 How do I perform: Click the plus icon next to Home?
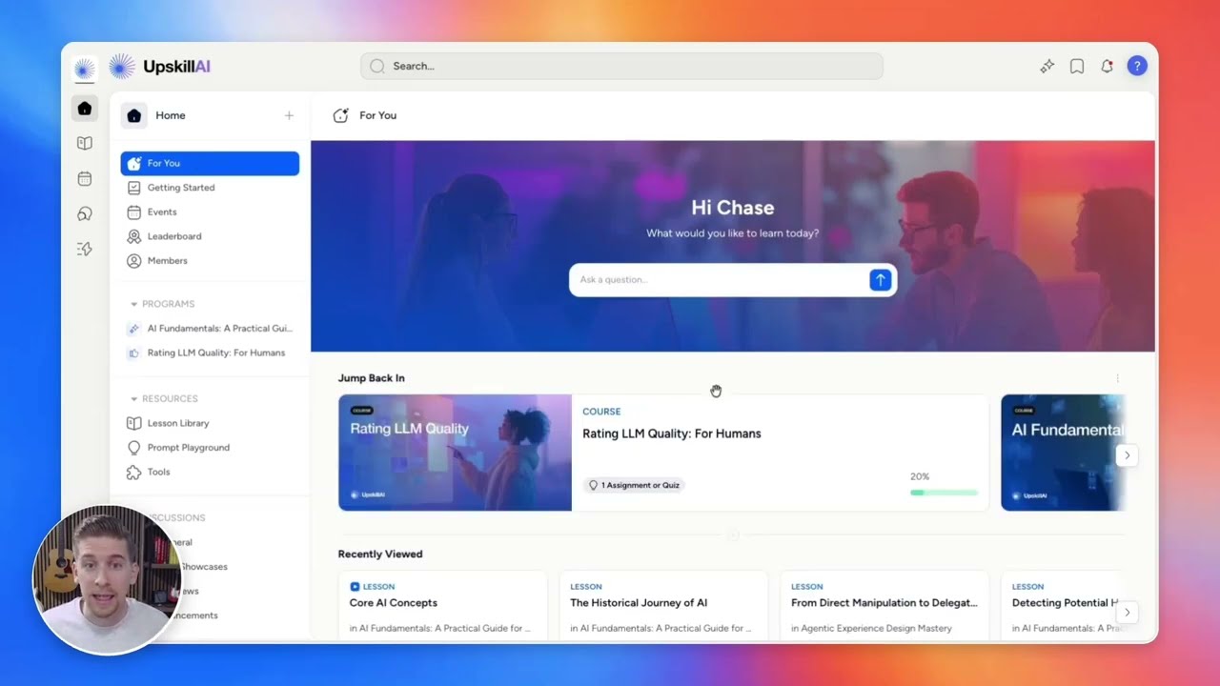tap(289, 115)
